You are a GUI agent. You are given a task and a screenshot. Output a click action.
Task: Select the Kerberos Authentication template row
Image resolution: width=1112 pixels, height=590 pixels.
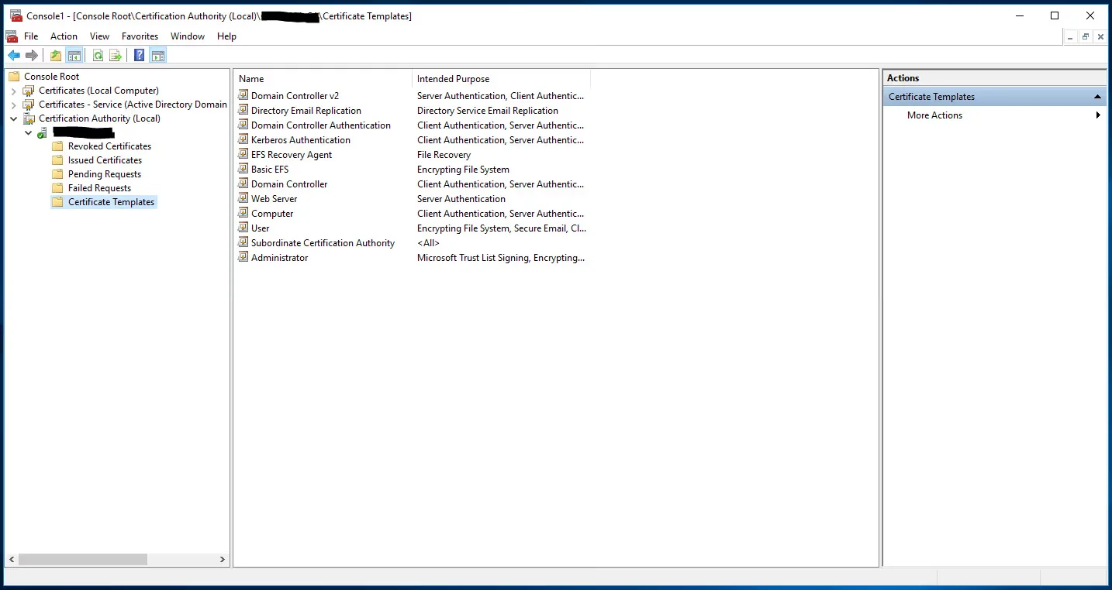[300, 140]
